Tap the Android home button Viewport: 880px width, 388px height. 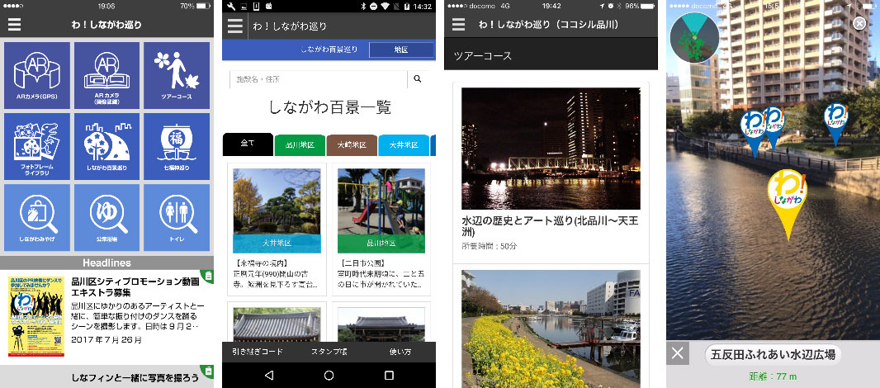tap(329, 375)
